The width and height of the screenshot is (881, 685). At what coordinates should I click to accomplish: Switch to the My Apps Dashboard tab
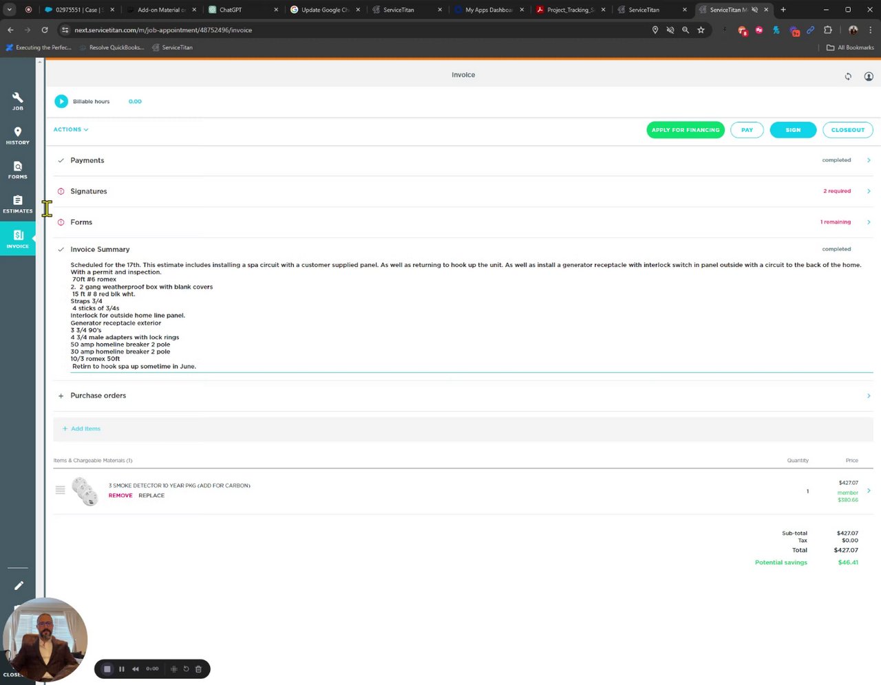(489, 10)
